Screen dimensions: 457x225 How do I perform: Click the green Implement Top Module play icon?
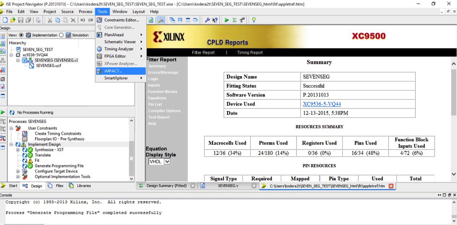(227, 20)
